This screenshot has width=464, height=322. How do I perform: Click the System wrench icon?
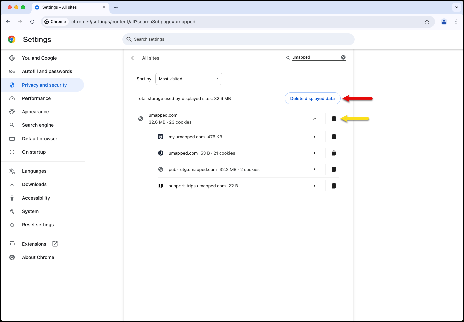[x=12, y=211]
